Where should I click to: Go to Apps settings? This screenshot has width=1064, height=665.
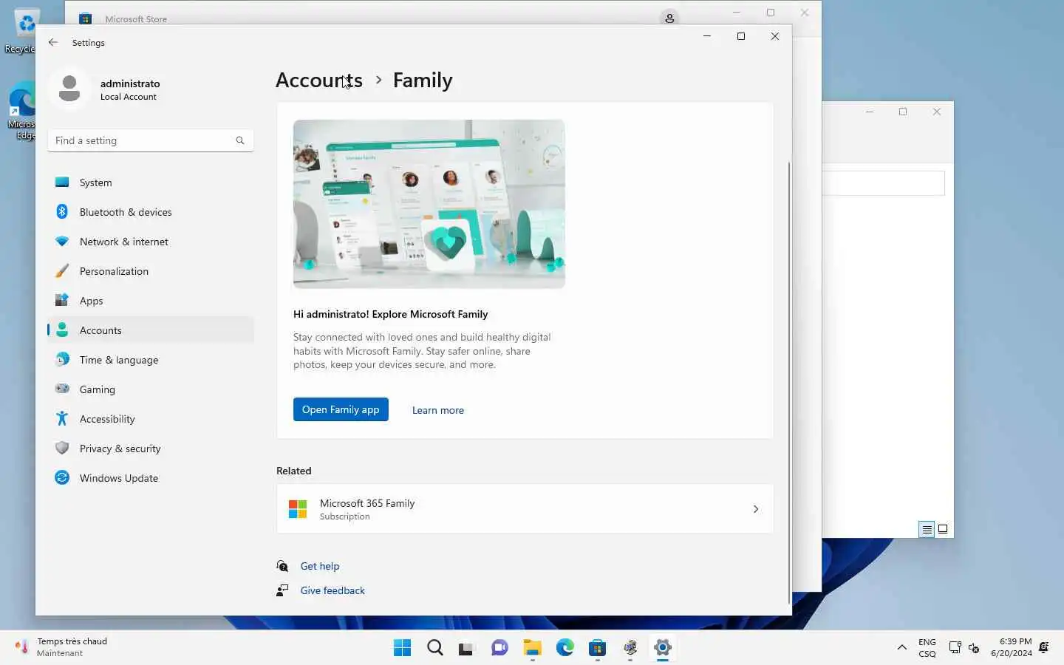(151, 301)
